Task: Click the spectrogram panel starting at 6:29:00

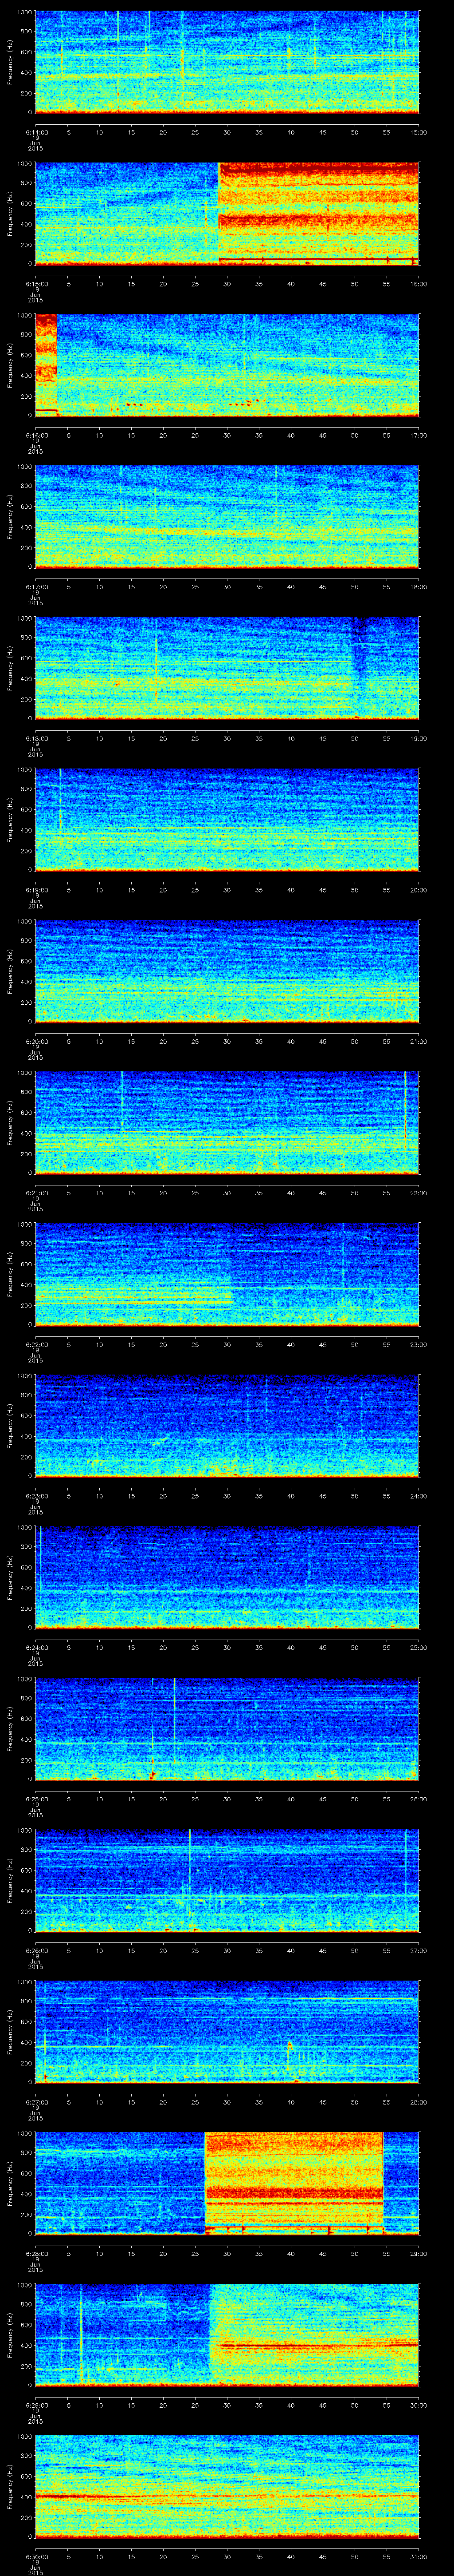Action: click(x=227, y=2335)
